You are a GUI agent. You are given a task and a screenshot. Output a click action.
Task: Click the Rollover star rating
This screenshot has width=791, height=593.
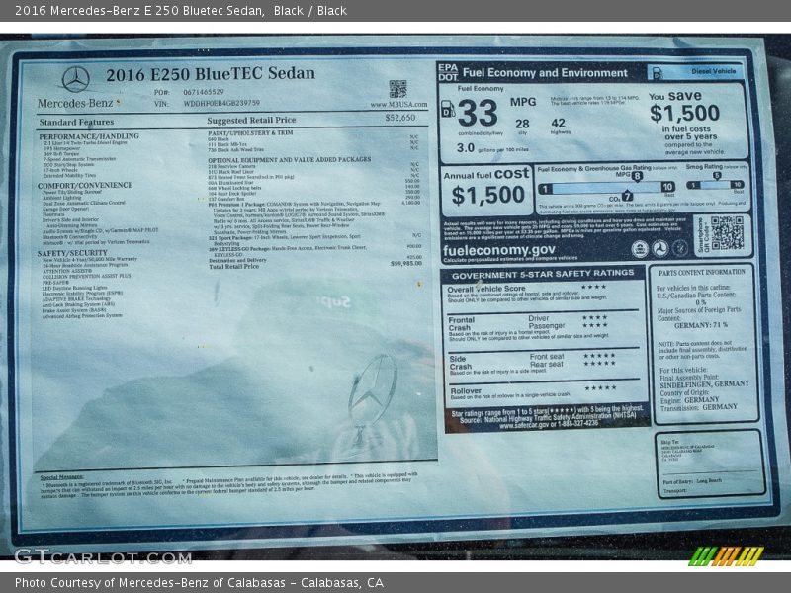(x=600, y=387)
